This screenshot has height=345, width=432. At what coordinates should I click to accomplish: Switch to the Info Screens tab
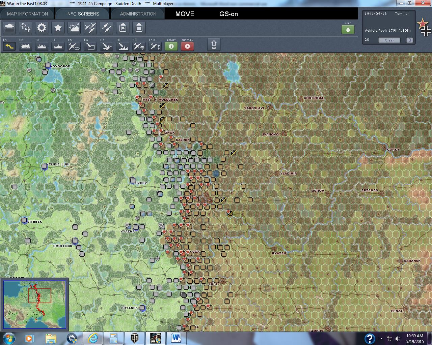[83, 14]
